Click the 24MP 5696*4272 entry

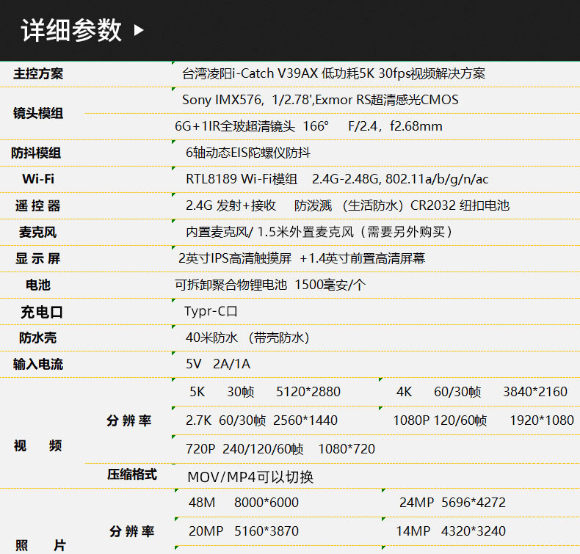[452, 503]
